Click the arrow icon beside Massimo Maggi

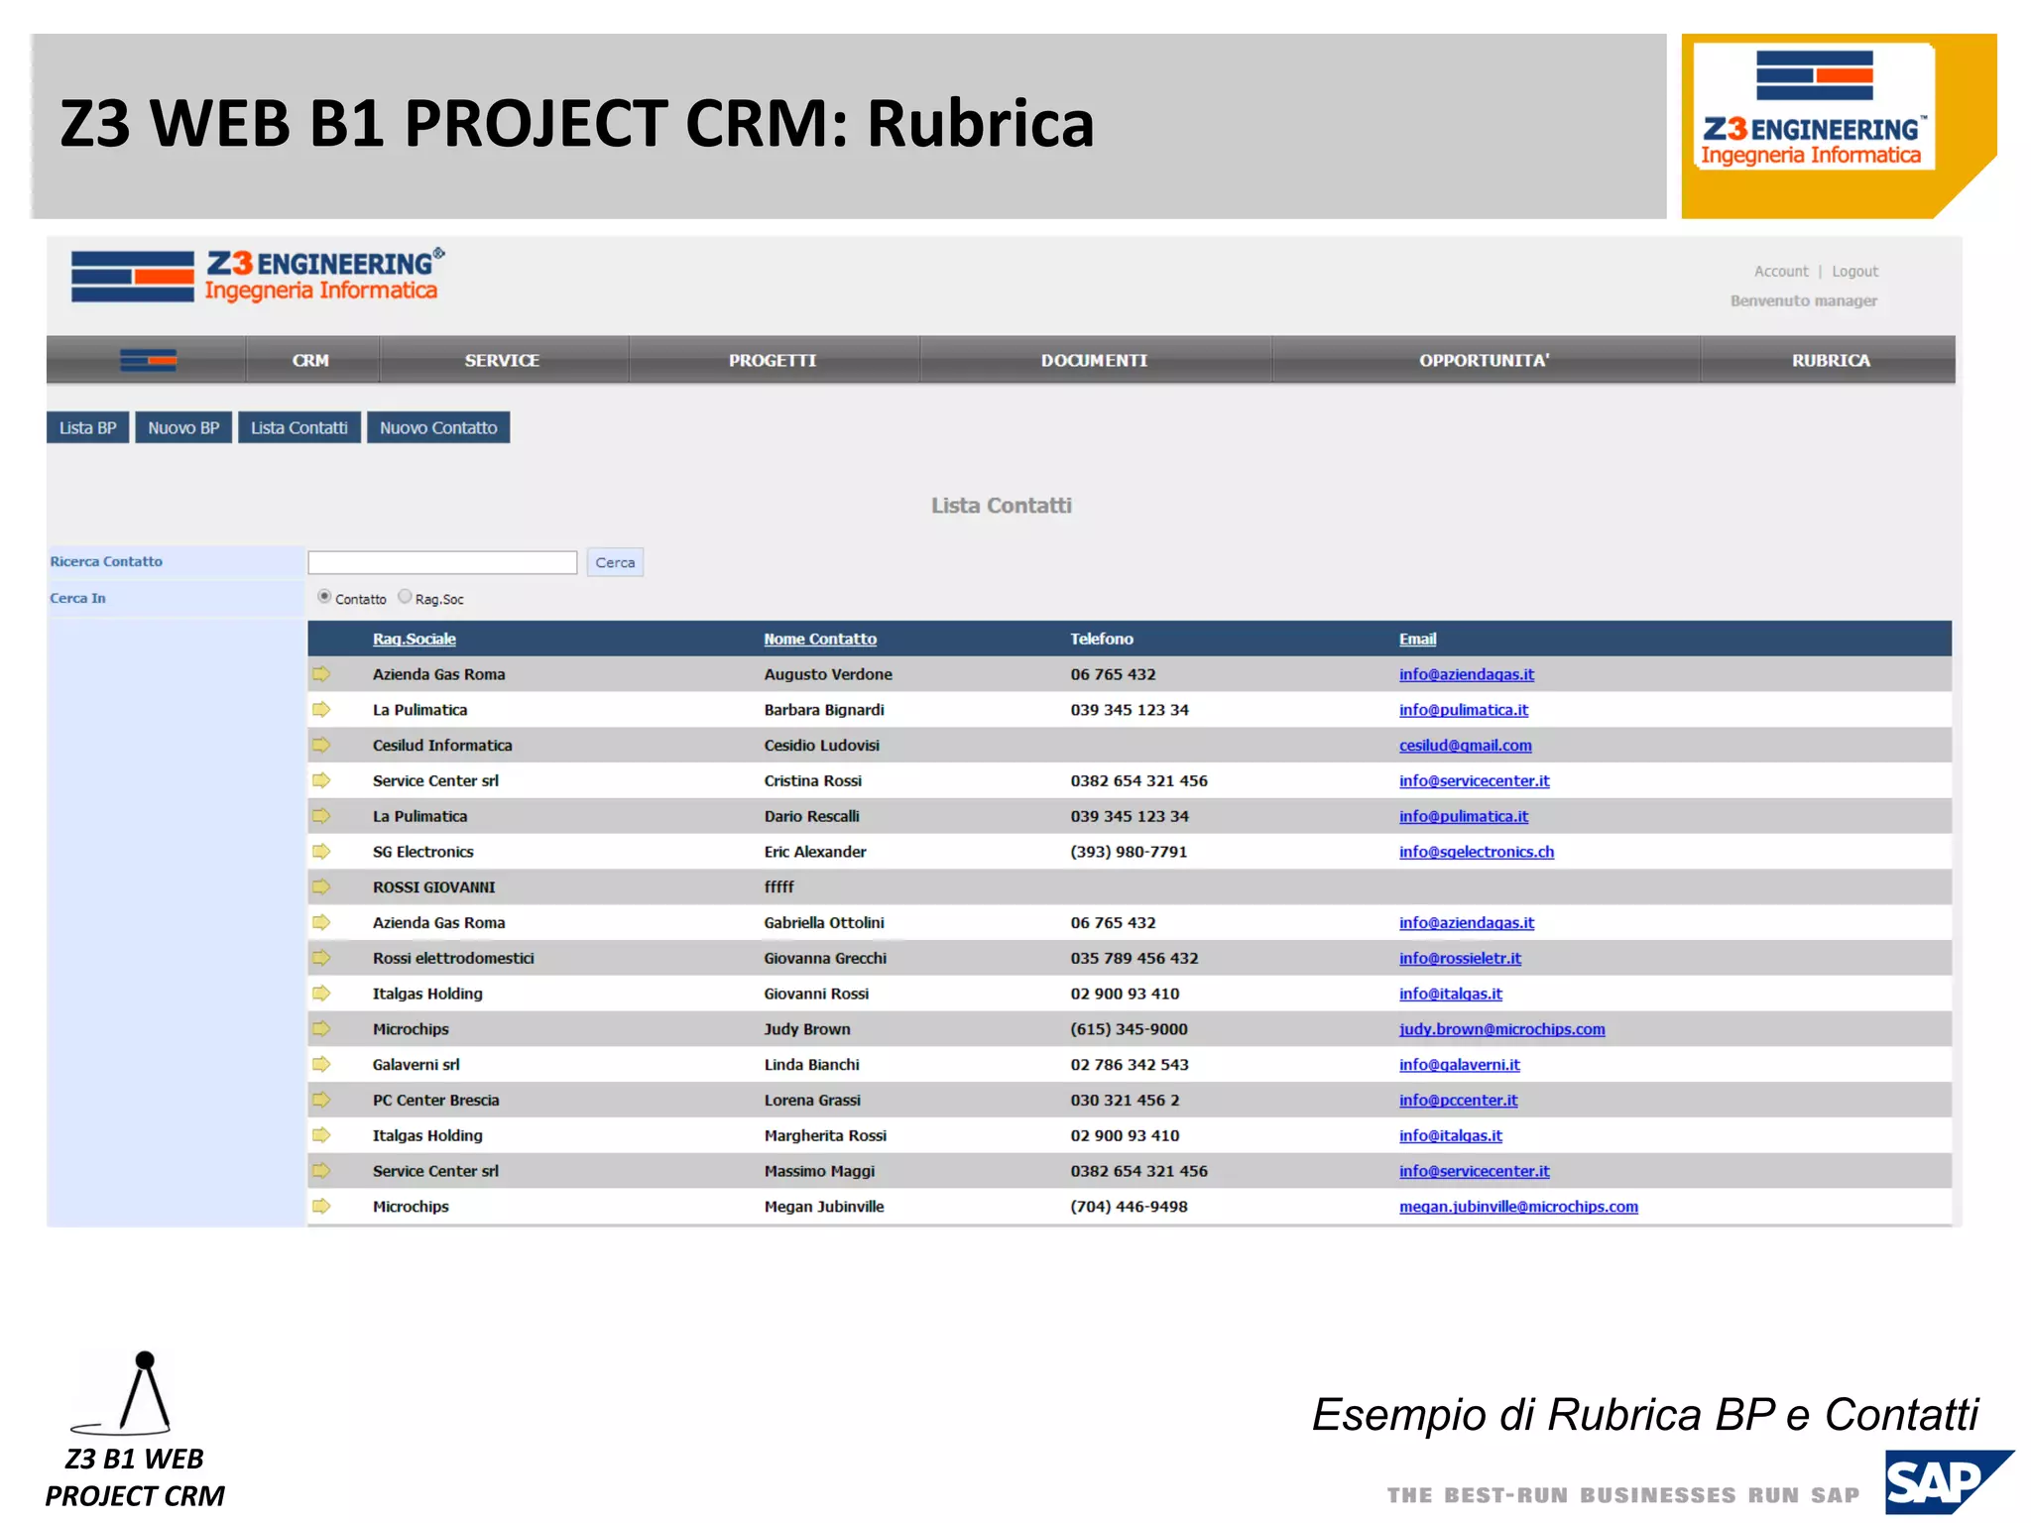coord(321,1171)
